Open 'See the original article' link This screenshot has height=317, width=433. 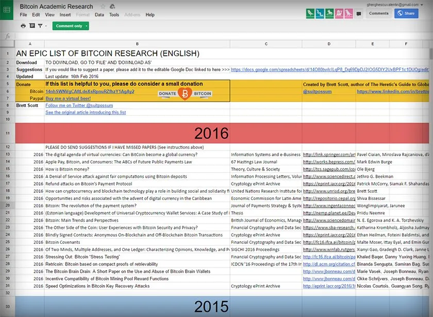(x=86, y=112)
